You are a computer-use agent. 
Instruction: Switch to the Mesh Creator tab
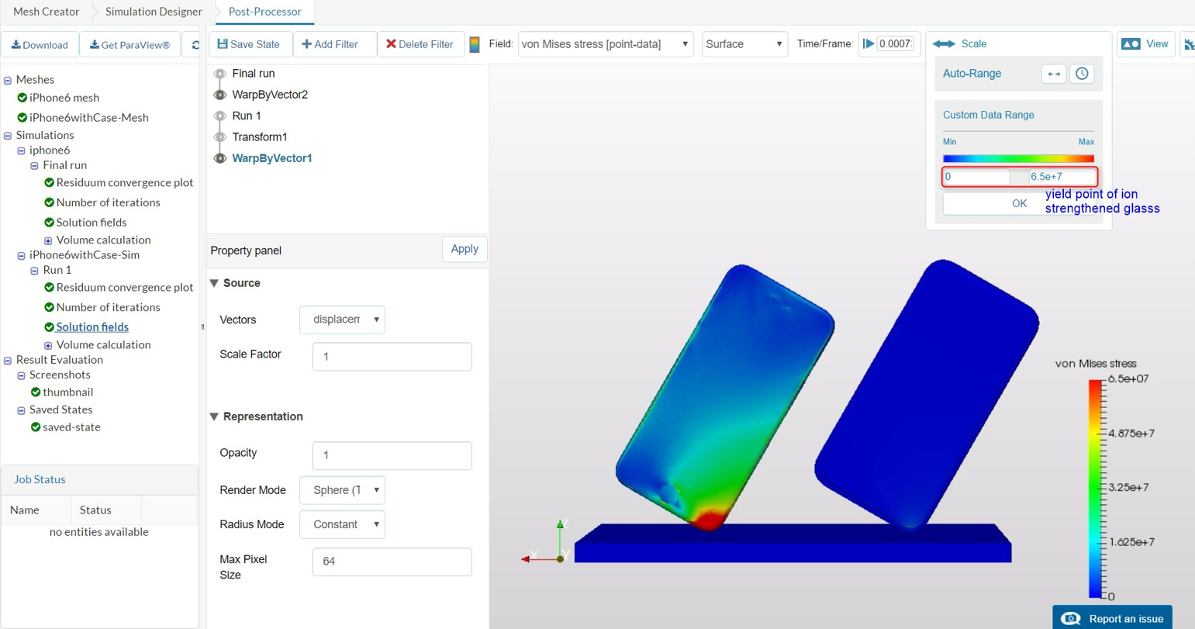[46, 12]
